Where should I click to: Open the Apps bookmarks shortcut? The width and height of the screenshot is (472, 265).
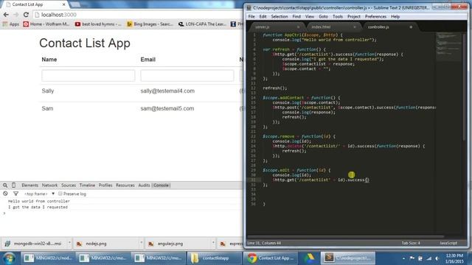[11, 24]
